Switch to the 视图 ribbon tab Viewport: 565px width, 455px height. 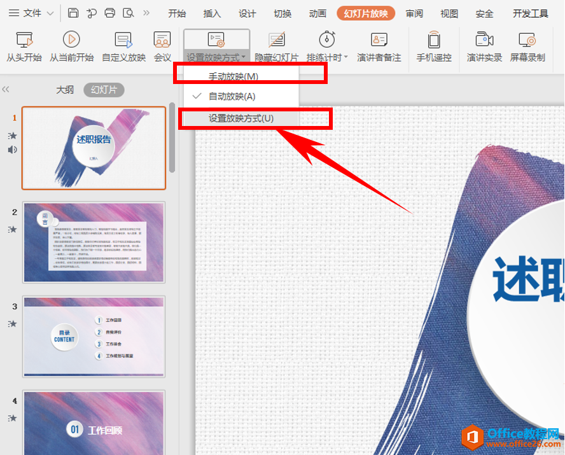coord(449,14)
